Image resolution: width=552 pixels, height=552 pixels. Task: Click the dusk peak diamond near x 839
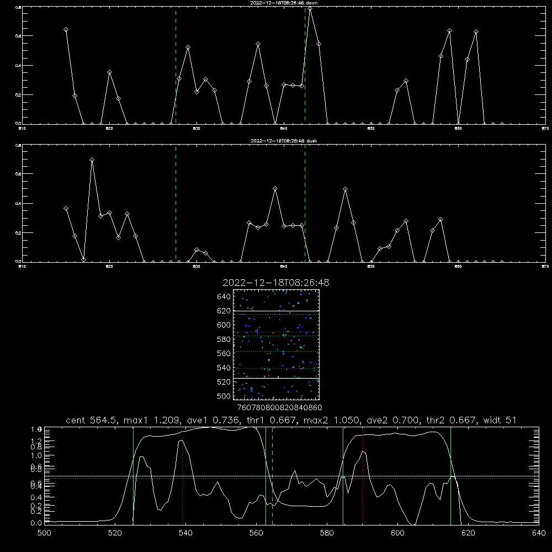pos(275,189)
